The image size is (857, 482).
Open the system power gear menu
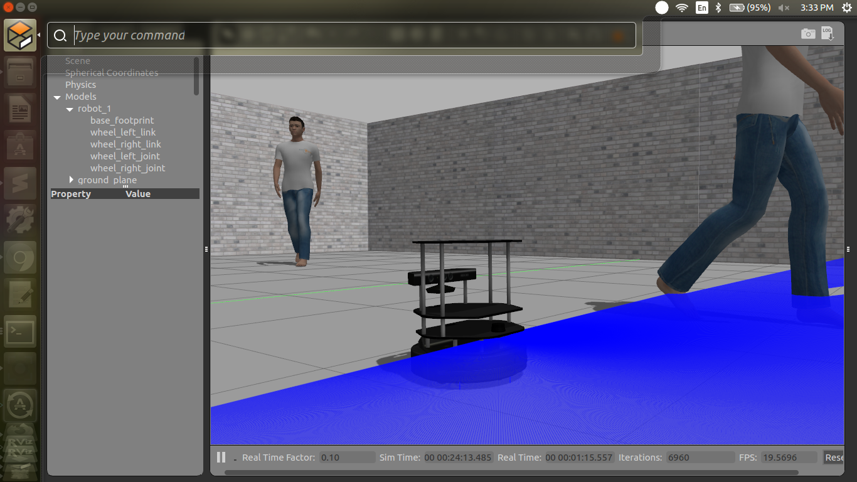pos(847,8)
